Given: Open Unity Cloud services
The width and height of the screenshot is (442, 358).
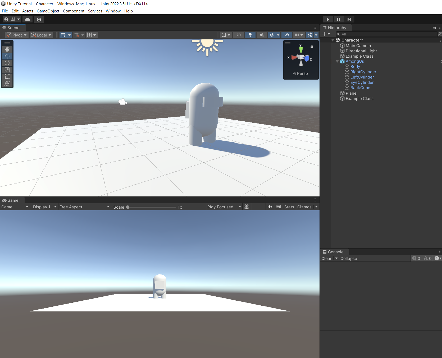Looking at the screenshot, I should tap(28, 19).
